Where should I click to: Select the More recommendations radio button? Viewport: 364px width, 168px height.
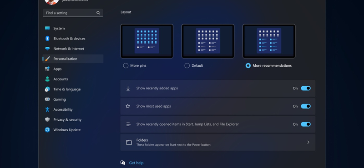(248, 65)
